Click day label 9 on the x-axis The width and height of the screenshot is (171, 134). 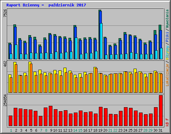(51, 130)
